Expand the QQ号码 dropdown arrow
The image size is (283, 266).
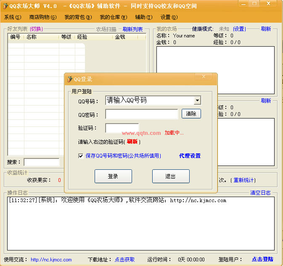(x=198, y=100)
